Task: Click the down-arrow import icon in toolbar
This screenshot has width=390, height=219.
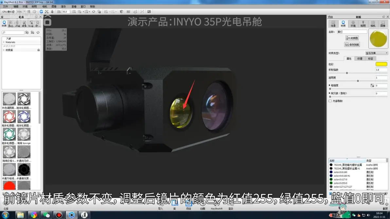Action: [x=52, y=12]
